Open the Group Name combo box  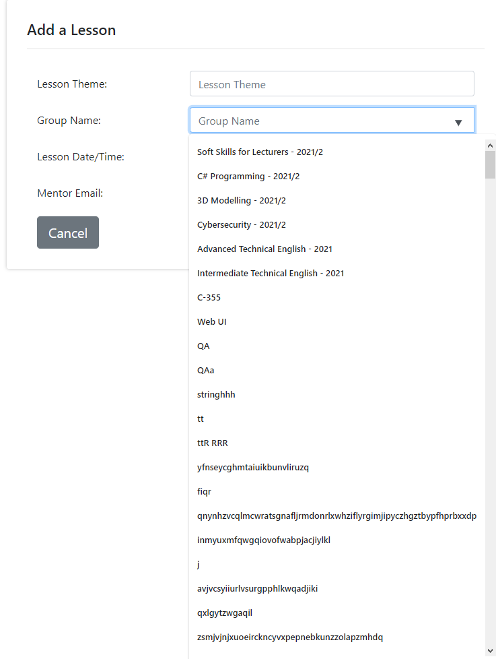click(332, 120)
